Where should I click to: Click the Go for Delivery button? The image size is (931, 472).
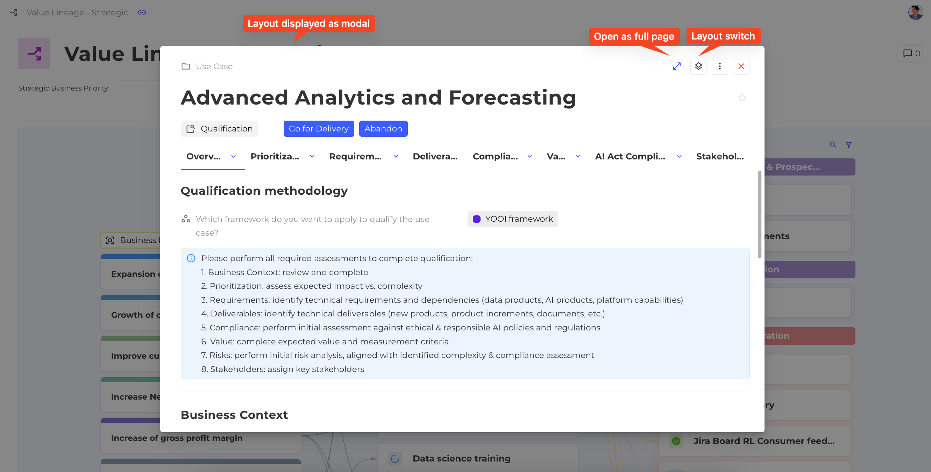[x=318, y=129]
